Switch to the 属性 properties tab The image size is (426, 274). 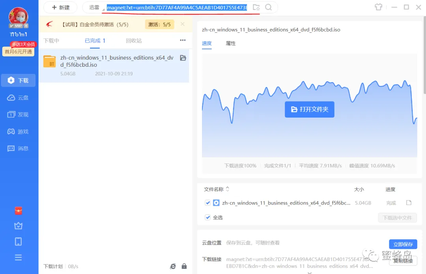coord(231,43)
